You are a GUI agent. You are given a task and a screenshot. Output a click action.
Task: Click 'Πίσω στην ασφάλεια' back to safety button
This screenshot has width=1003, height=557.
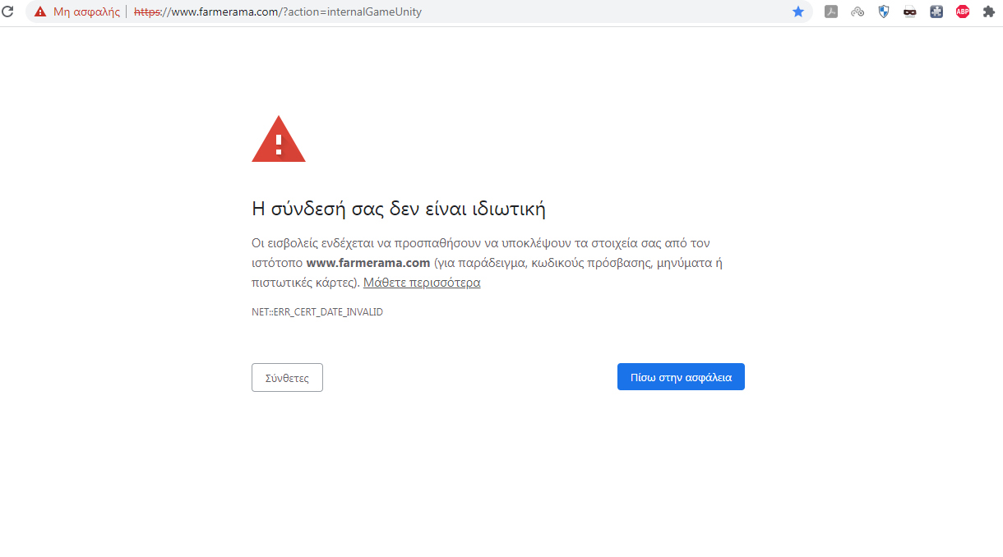(x=681, y=377)
